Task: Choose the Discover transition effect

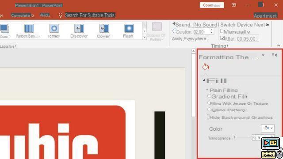Action: [79, 31]
